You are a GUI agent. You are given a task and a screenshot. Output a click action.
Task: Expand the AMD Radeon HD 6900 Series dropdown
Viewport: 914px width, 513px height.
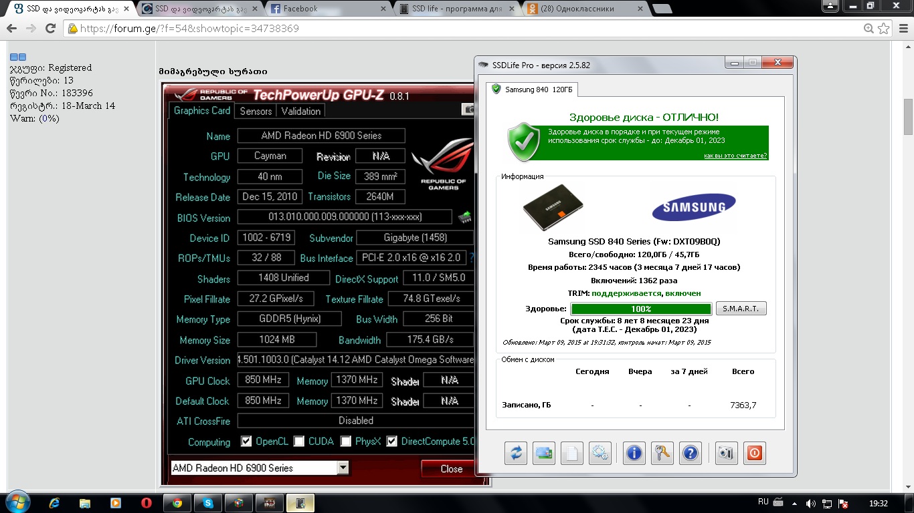click(x=343, y=468)
